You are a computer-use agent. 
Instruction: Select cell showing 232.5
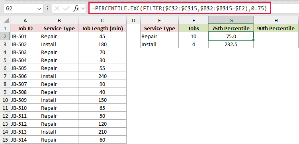coord(231,44)
